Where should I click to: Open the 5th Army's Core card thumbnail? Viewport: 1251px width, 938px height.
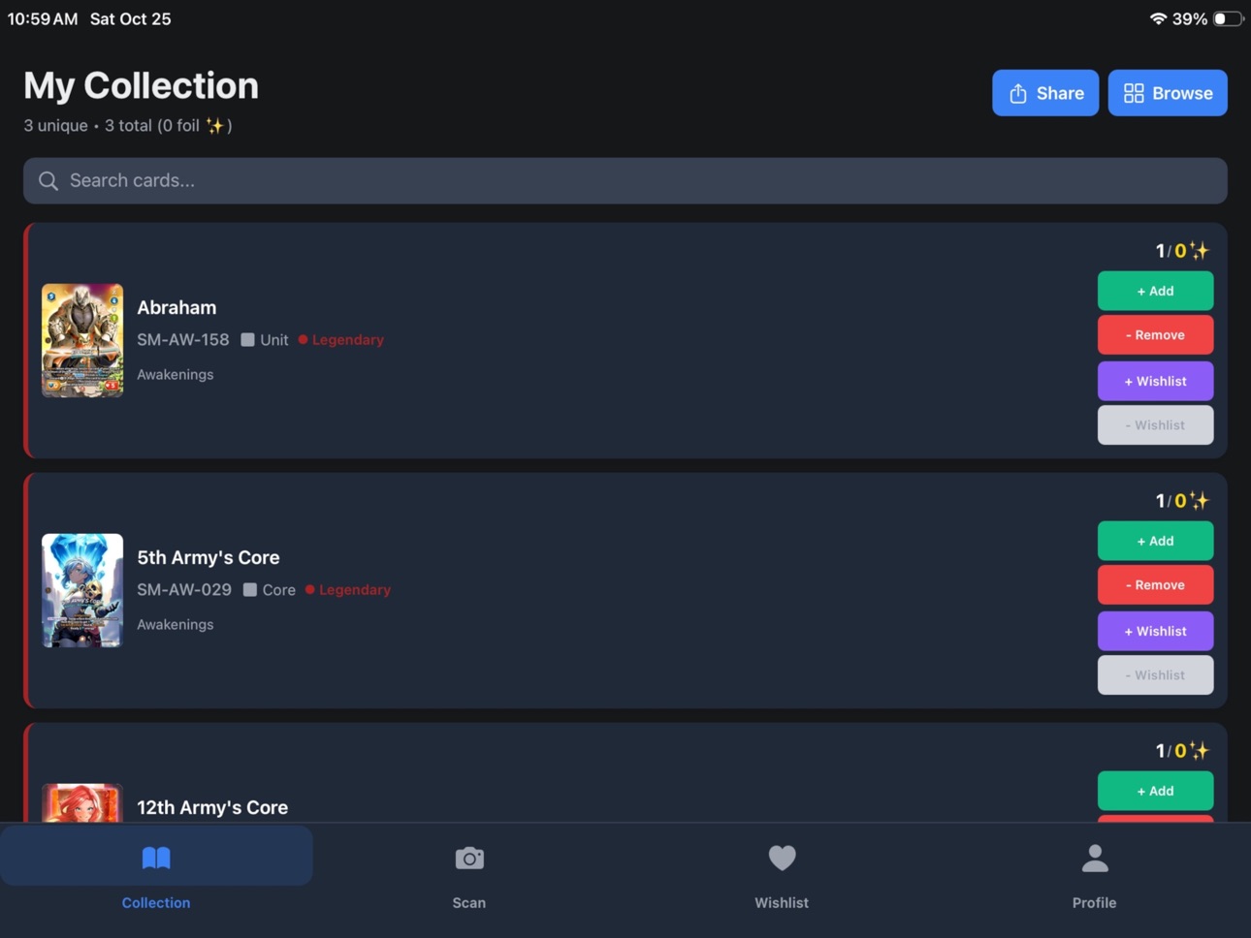click(x=82, y=590)
